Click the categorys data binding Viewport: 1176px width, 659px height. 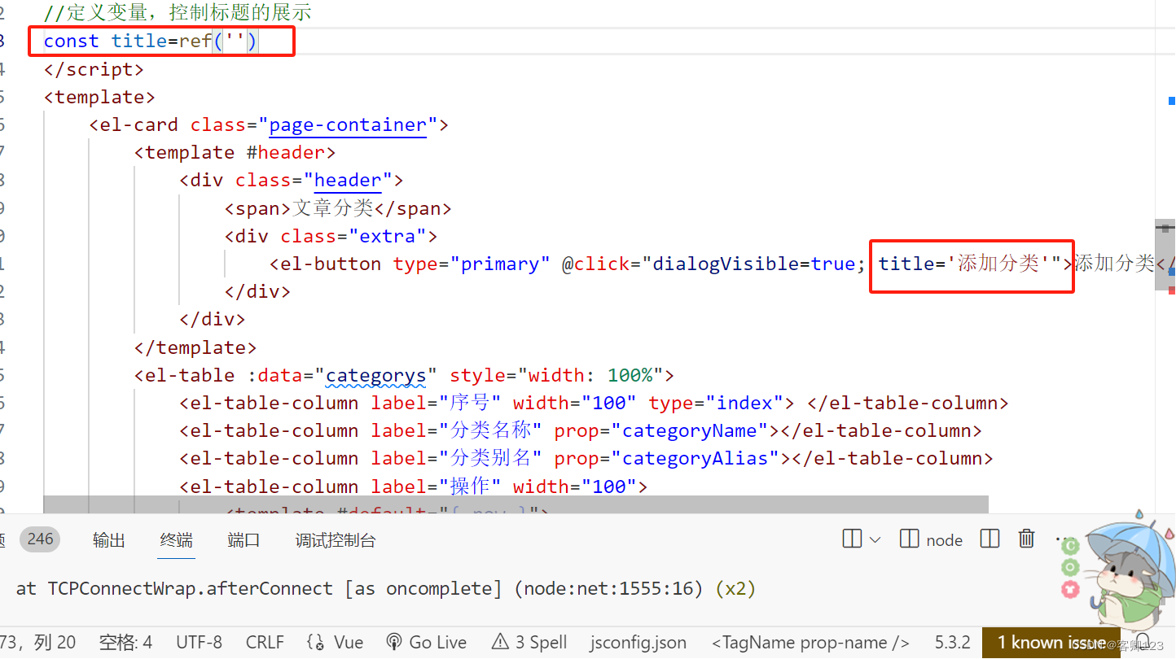(x=375, y=375)
